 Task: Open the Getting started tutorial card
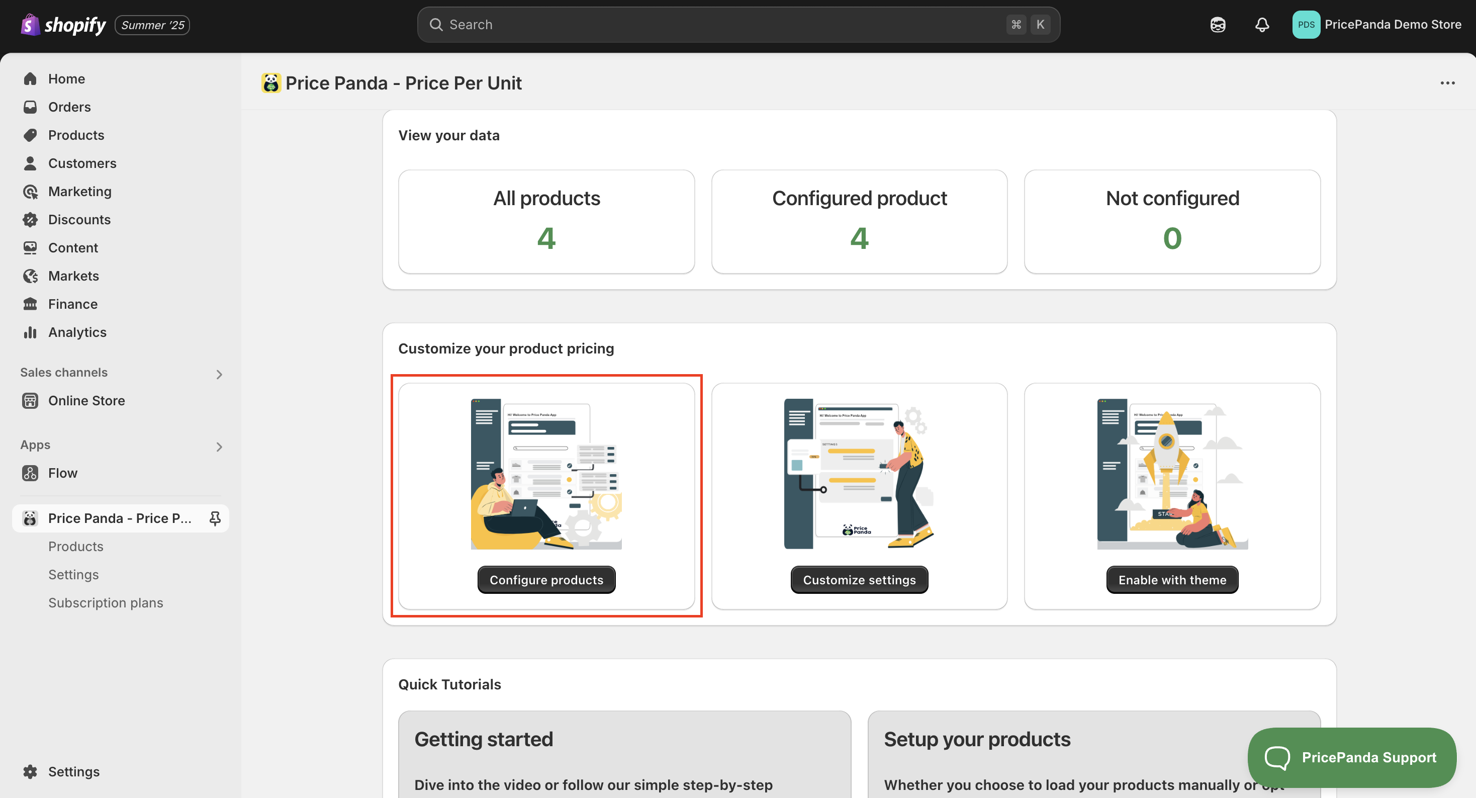(624, 754)
